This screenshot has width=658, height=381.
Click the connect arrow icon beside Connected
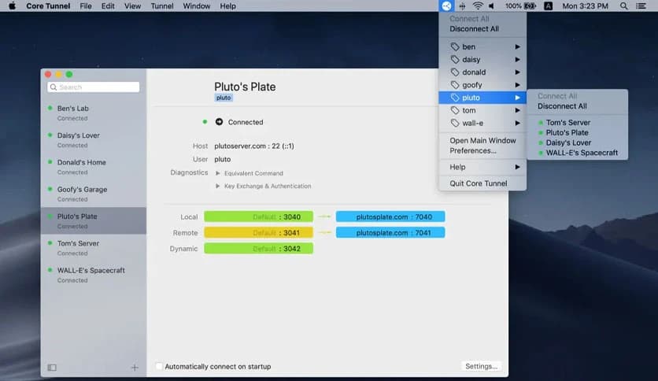[x=219, y=122]
